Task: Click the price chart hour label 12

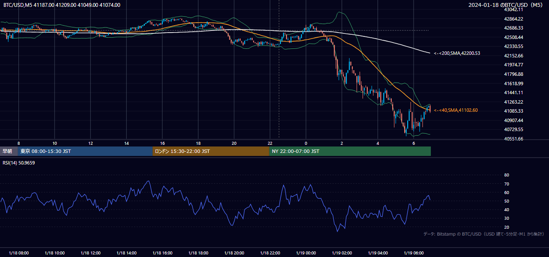Action: click(x=91, y=143)
